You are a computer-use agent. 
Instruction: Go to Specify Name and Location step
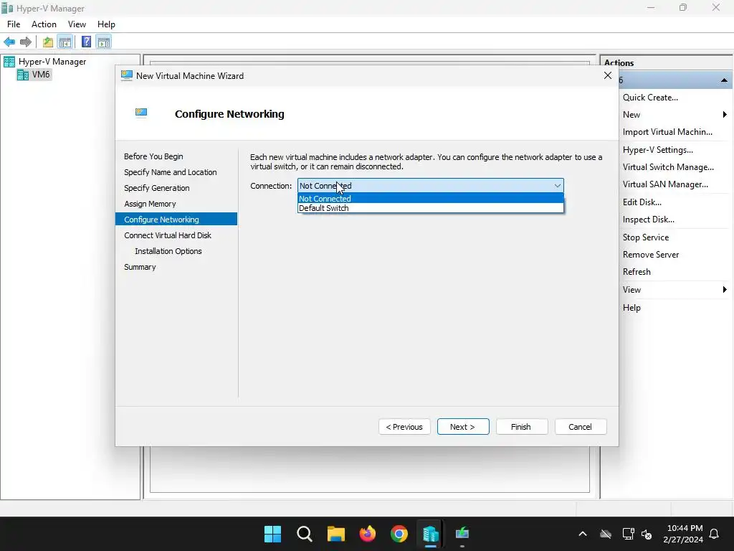[x=171, y=172]
